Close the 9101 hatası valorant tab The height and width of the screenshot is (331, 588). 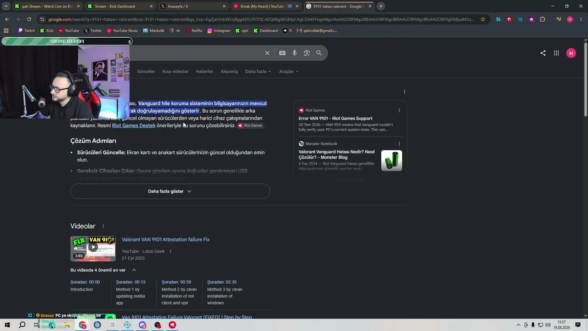(370, 6)
